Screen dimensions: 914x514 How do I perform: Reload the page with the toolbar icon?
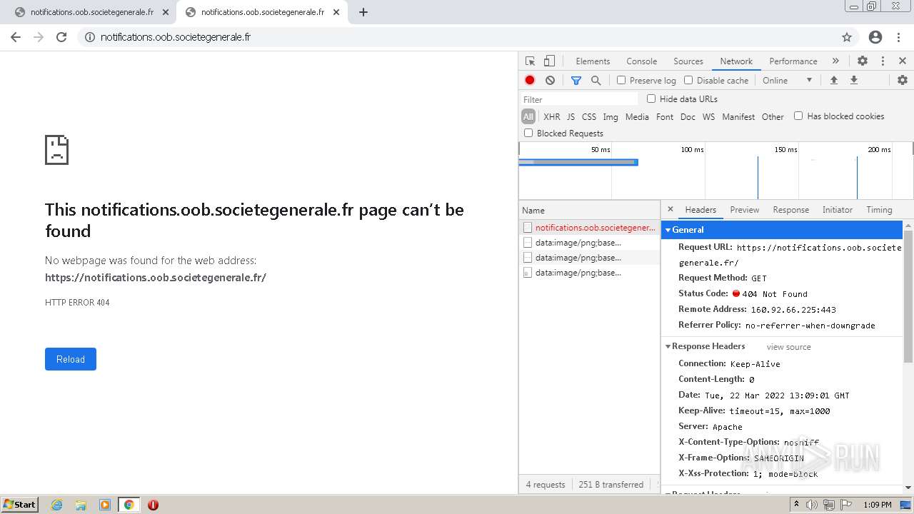pos(61,37)
